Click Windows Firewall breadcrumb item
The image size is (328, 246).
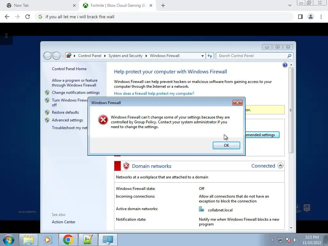click(164, 56)
